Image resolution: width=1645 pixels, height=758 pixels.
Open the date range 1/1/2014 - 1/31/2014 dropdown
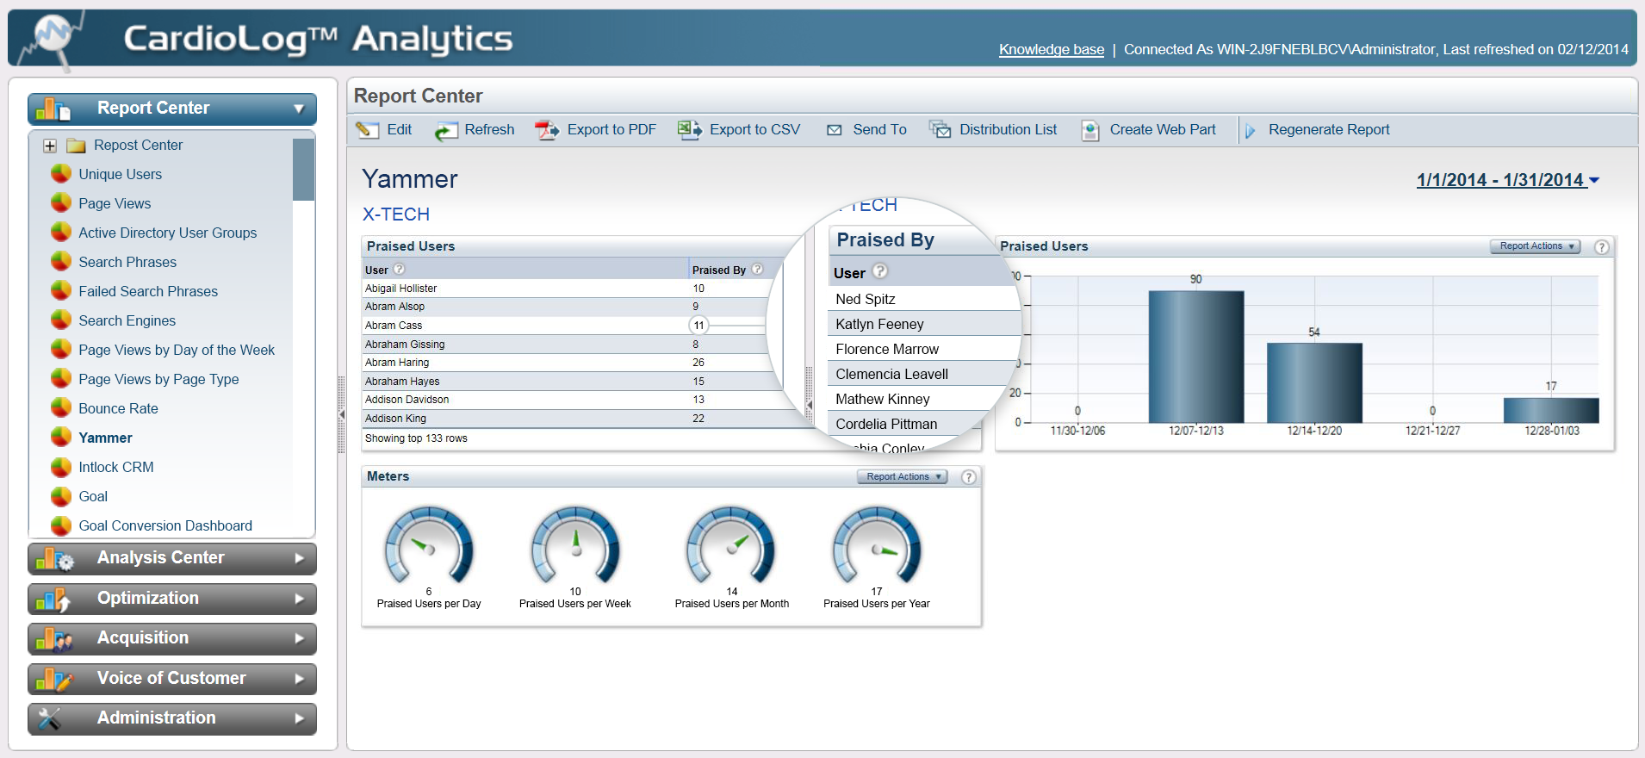tap(1507, 180)
